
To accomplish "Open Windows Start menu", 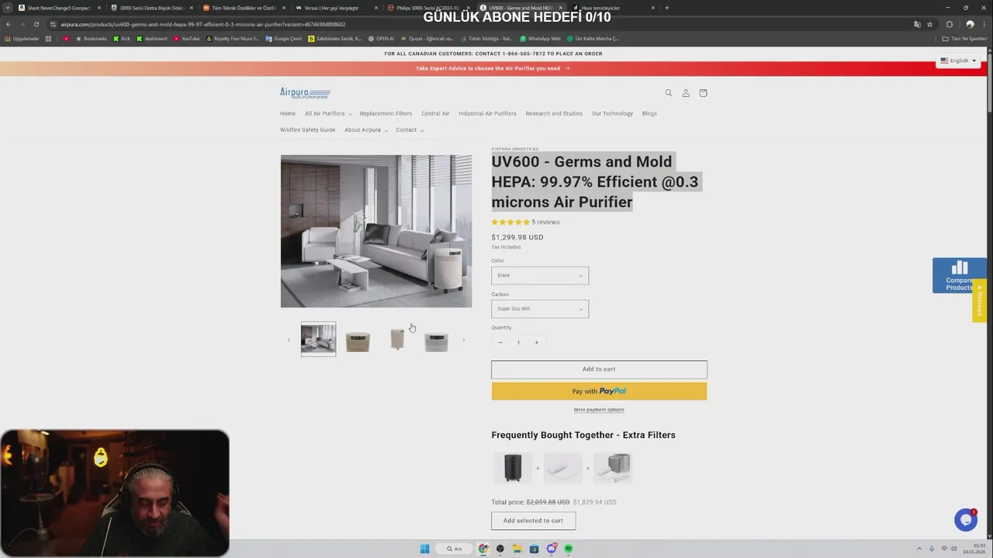I will pos(424,549).
